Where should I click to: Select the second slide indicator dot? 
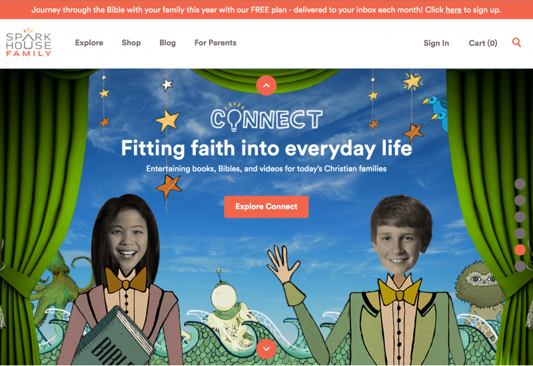point(520,200)
